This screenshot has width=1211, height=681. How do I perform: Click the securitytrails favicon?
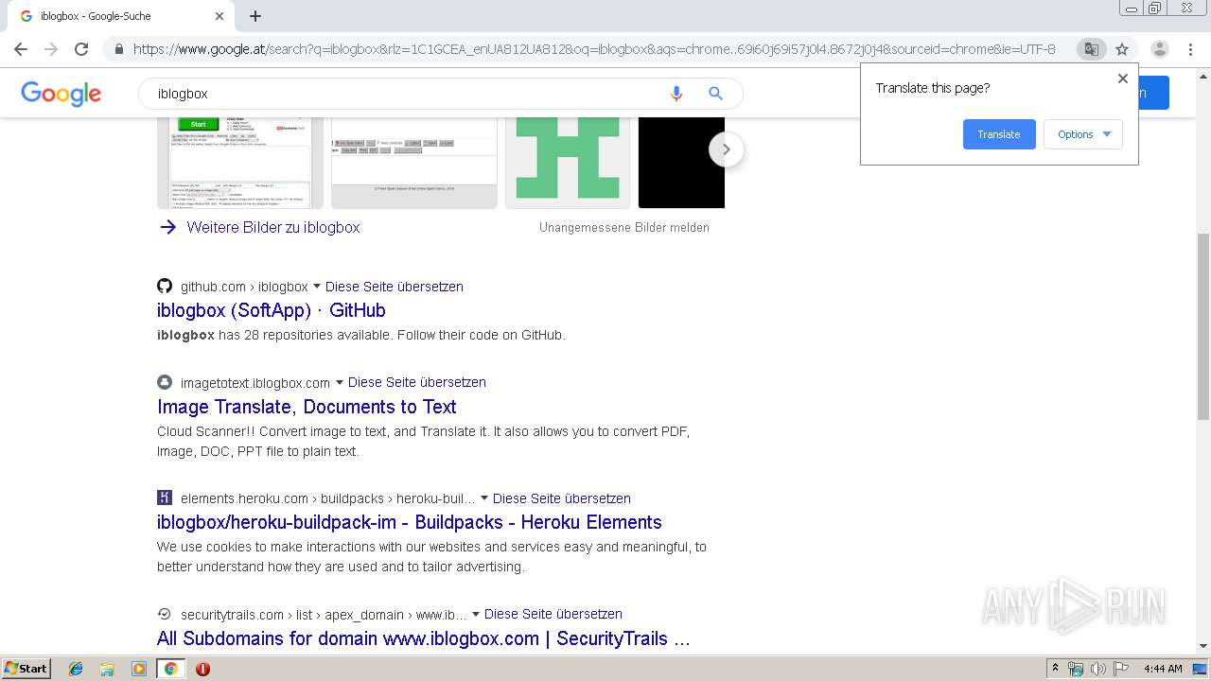(x=165, y=613)
